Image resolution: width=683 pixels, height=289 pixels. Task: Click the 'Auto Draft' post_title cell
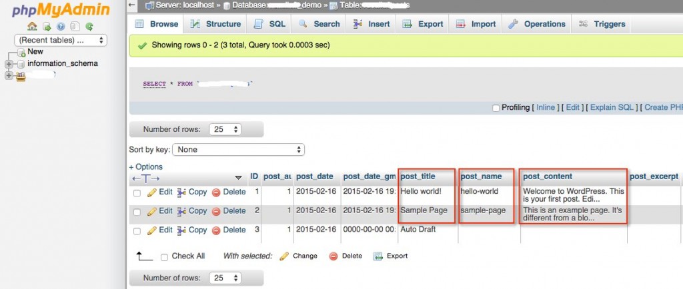418,230
